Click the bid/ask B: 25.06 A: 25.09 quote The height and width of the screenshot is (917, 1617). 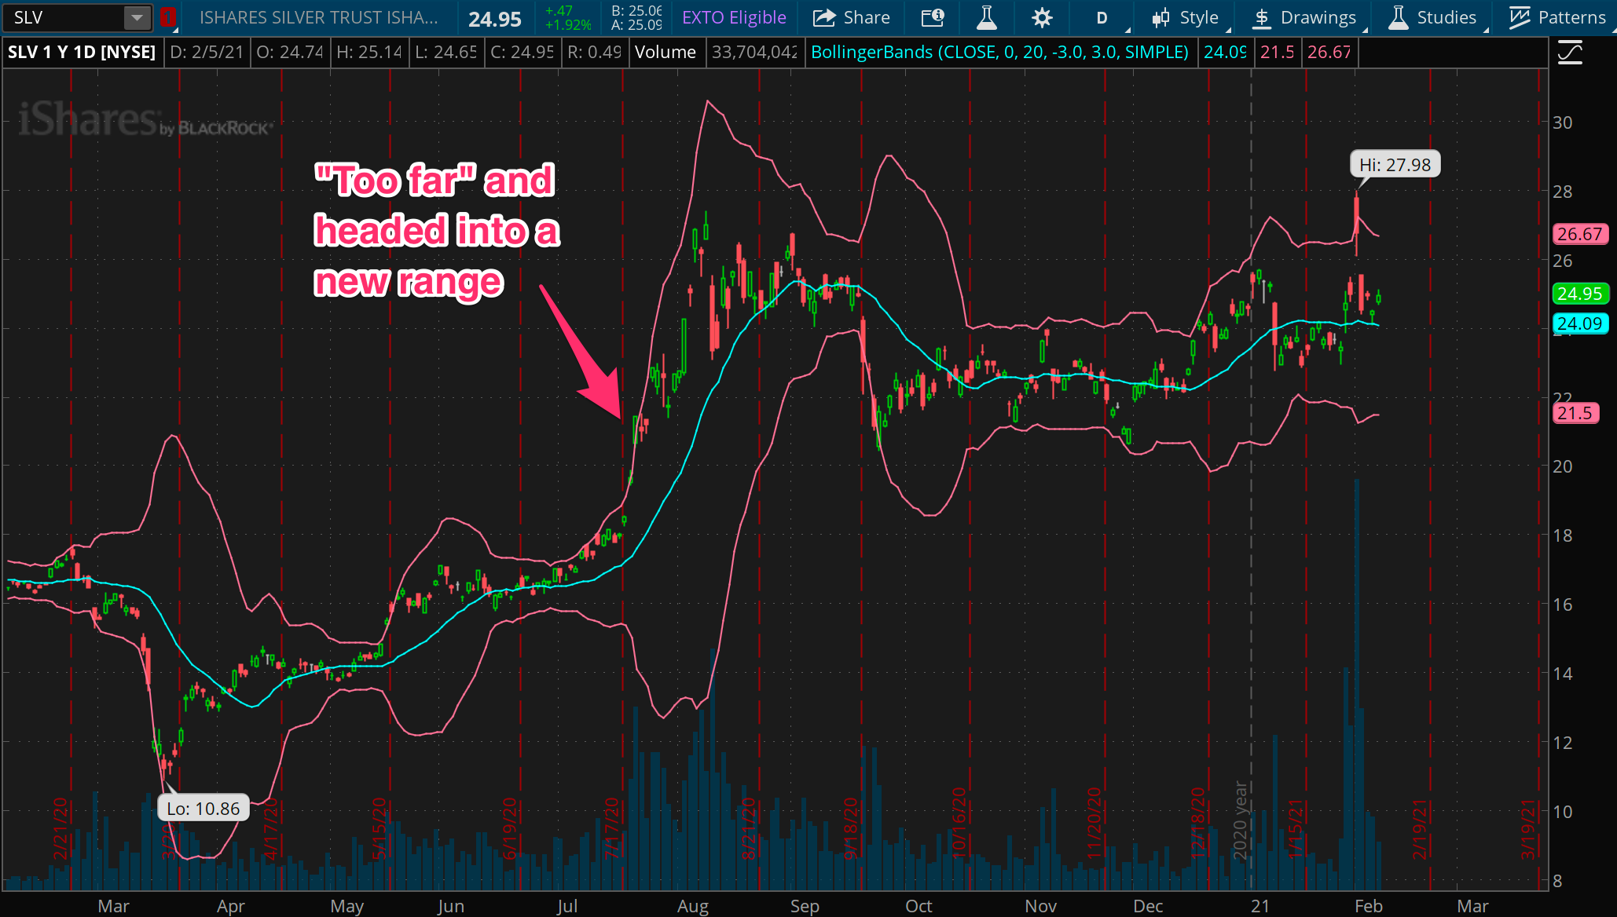[x=636, y=17]
